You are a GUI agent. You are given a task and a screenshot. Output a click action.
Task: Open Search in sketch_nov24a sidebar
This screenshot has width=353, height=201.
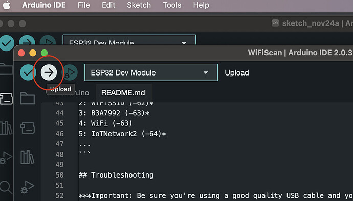coord(6,188)
